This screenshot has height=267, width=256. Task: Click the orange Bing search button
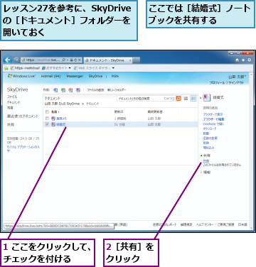click(178, 98)
